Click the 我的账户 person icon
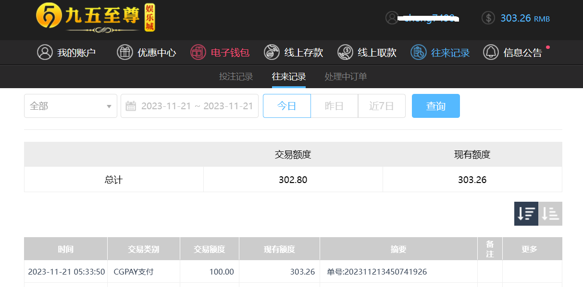583x287 pixels. [45, 52]
